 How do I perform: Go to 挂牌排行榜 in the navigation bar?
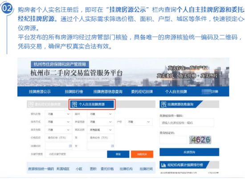(74, 92)
